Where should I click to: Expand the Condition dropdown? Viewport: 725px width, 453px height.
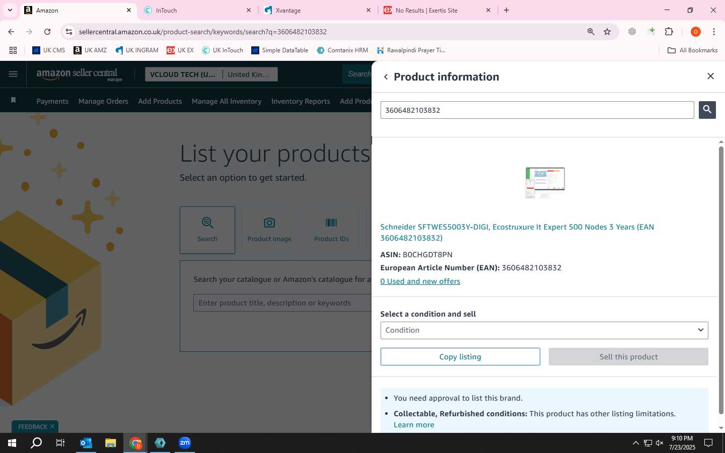544,330
